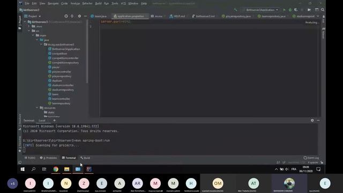Screen dimensions: 343x193
Task: Open Task View on the taskbar
Action: (44, 169)
